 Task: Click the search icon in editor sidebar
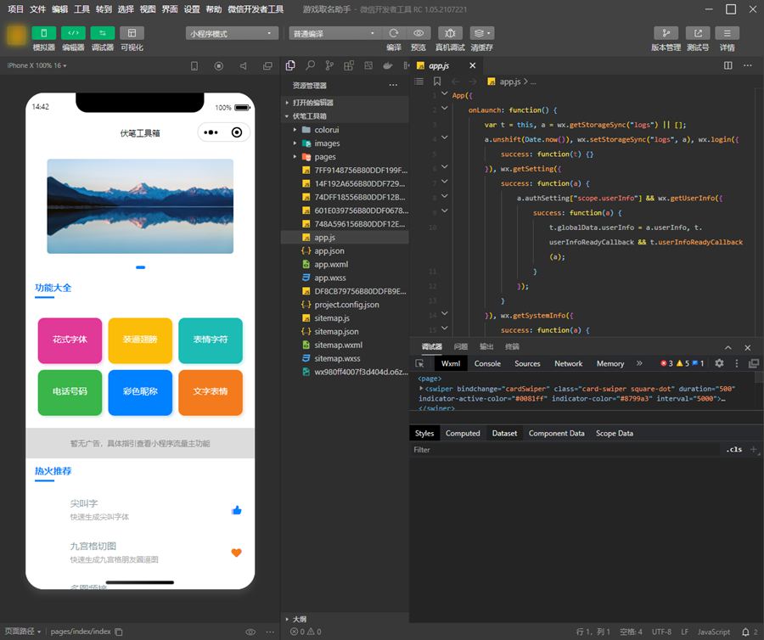(x=311, y=65)
